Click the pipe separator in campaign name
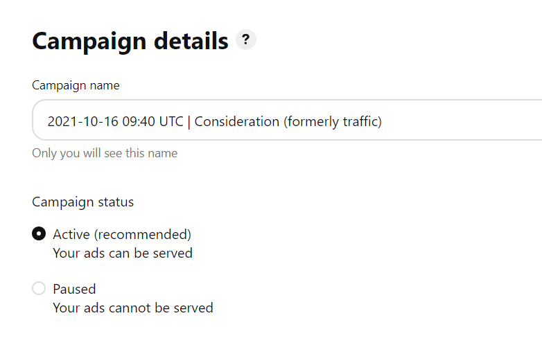The height and width of the screenshot is (354, 542). 189,122
